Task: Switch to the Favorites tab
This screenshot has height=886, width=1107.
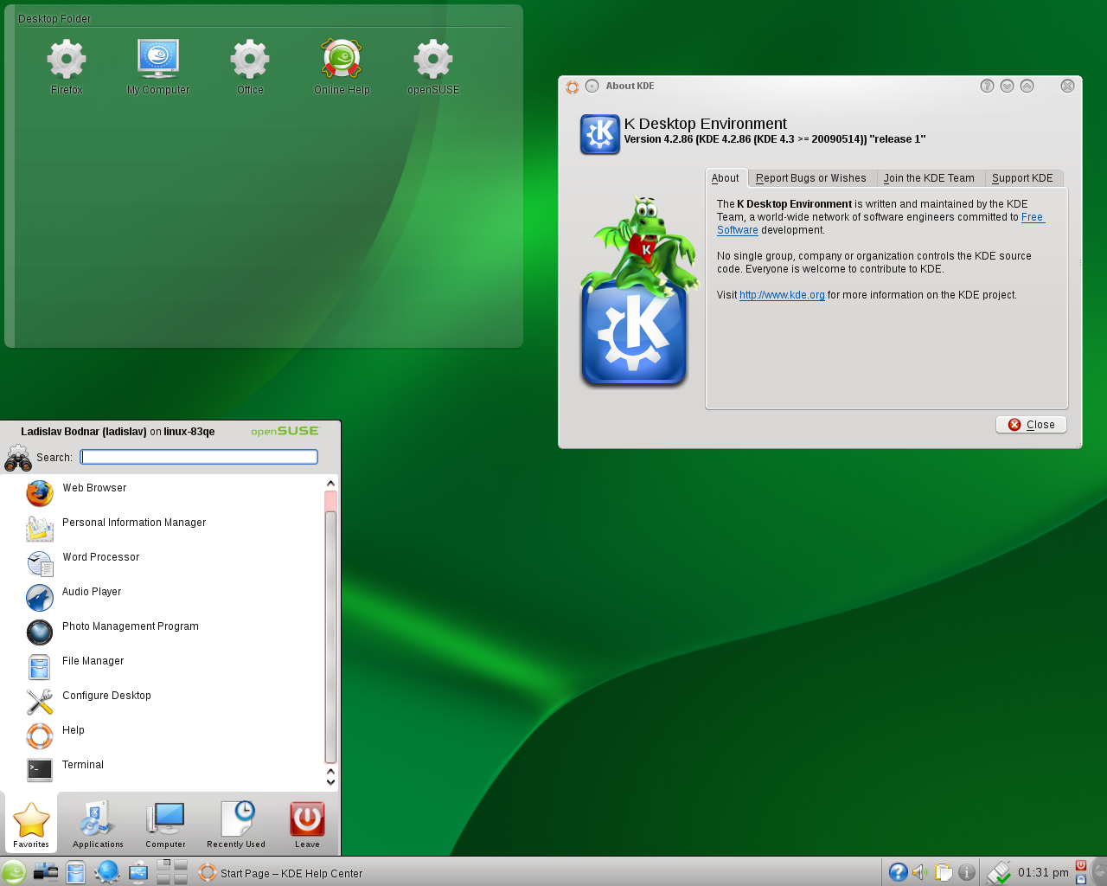Action: point(31,824)
